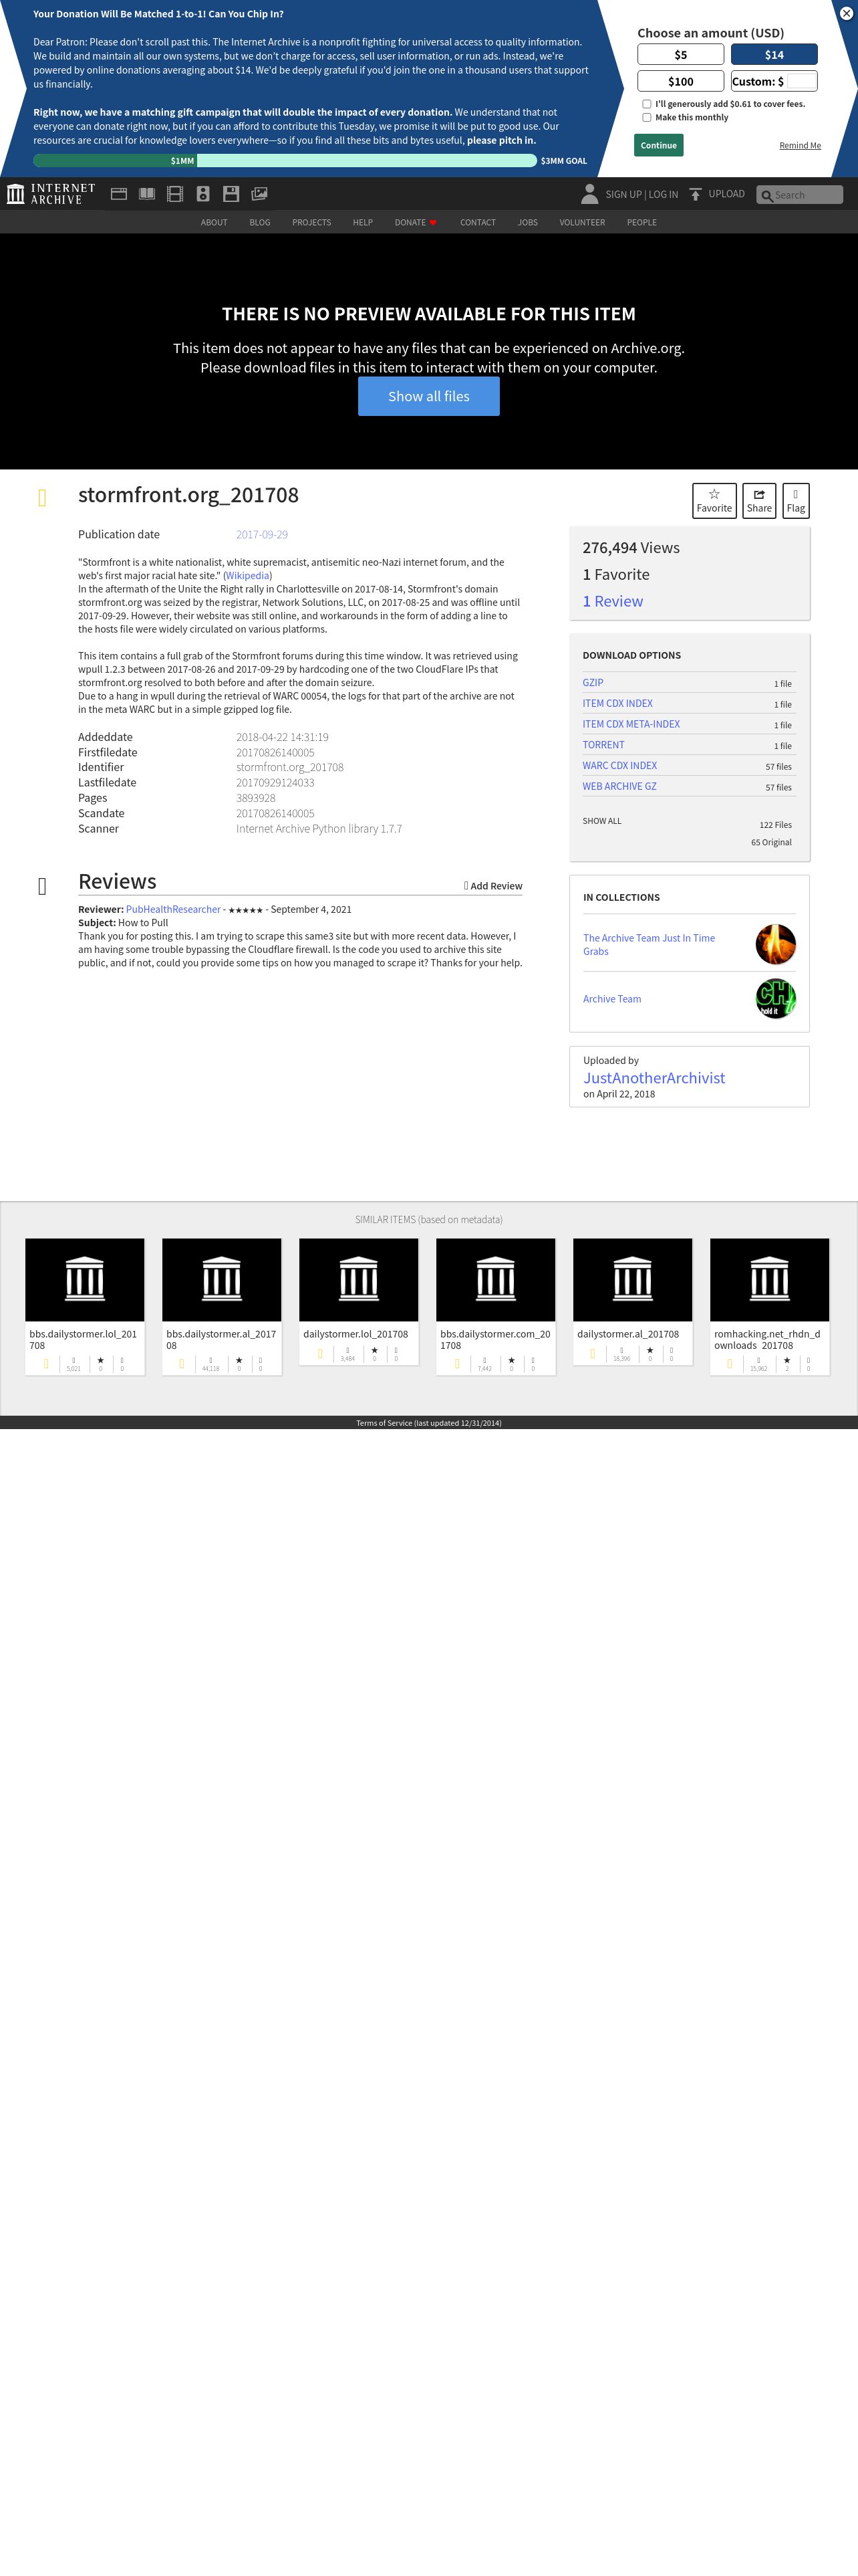Click the Share button
Screen dimensions: 858x2576
click(x=759, y=500)
